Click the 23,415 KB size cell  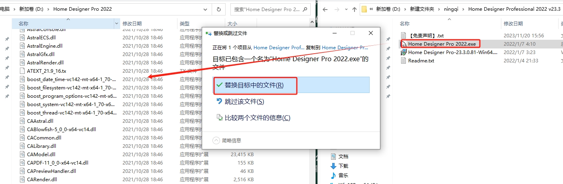242,155
